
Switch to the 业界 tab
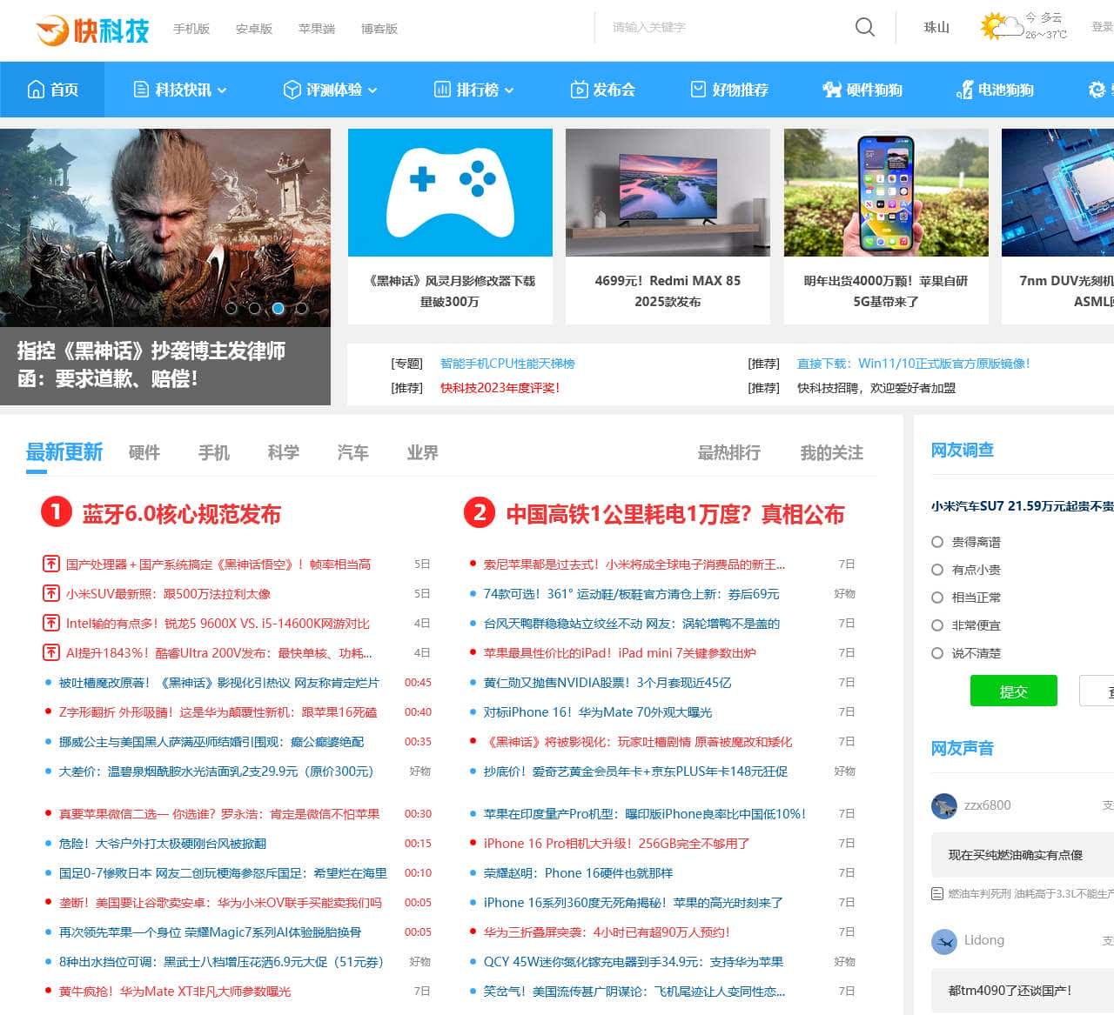423,452
